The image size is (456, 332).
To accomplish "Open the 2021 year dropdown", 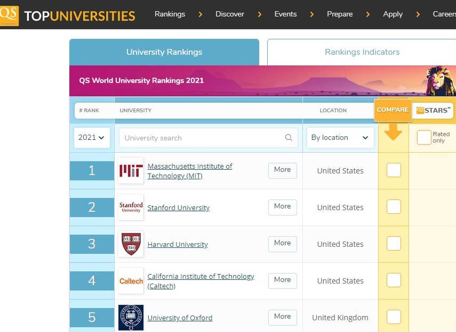I will pos(91,138).
